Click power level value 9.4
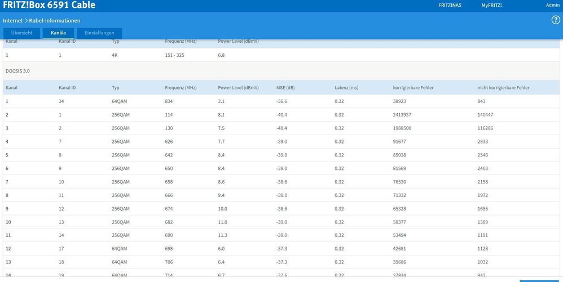The image size is (563, 282). [x=221, y=195]
